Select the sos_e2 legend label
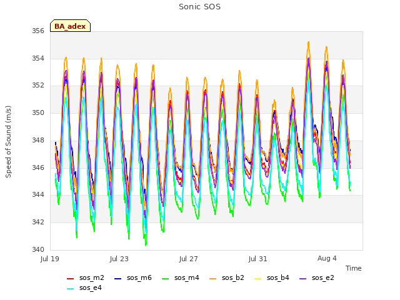 tap(322, 277)
